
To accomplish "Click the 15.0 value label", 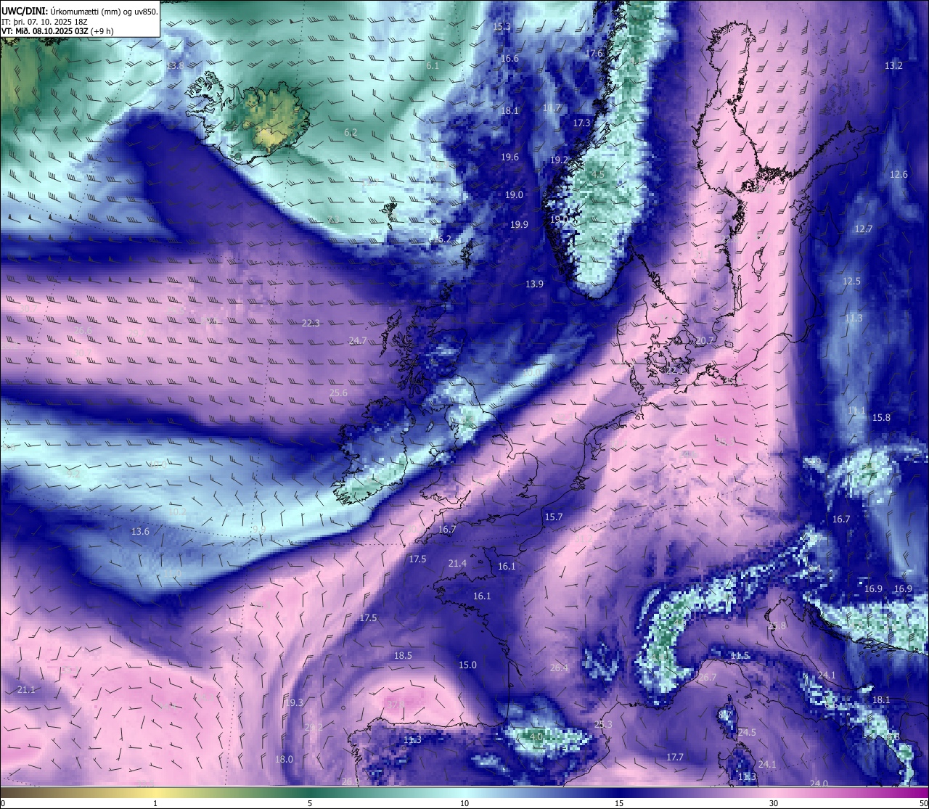I will coord(467,665).
